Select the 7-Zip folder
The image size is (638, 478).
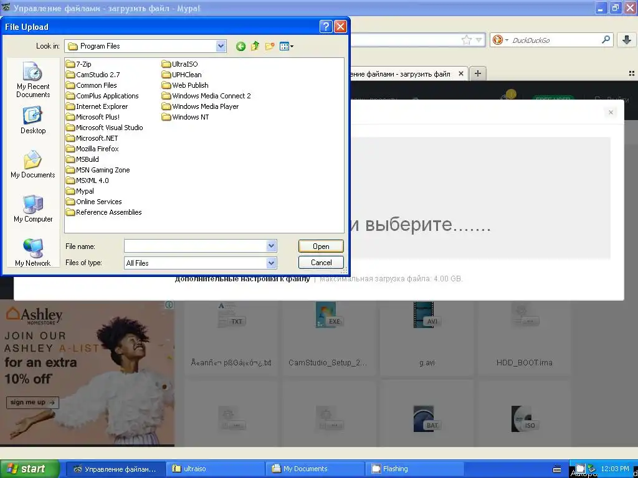click(x=79, y=64)
